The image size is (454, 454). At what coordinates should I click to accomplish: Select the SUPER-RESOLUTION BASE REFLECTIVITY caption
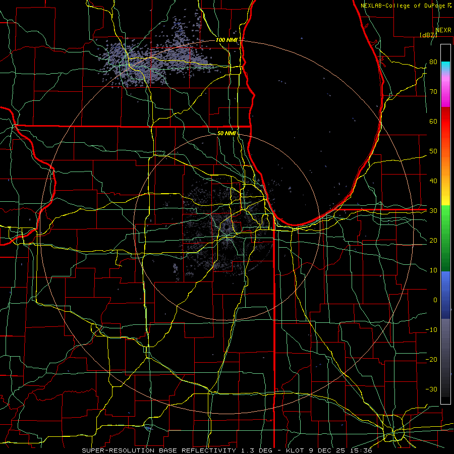[x=159, y=450]
